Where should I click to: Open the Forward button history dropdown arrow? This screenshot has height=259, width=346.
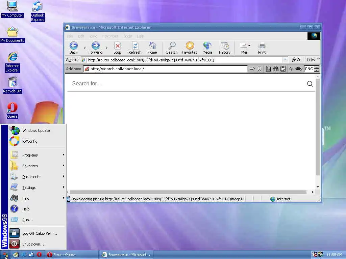coord(106,48)
